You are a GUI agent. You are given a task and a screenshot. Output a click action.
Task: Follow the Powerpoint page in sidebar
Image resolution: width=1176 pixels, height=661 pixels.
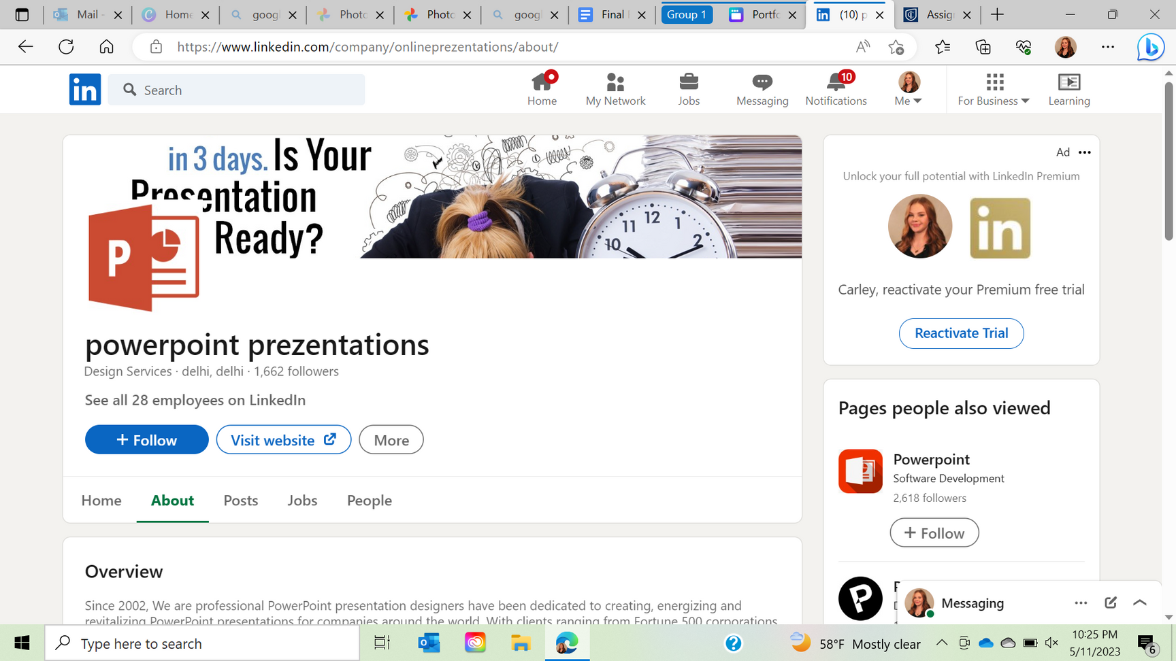pyautogui.click(x=934, y=532)
